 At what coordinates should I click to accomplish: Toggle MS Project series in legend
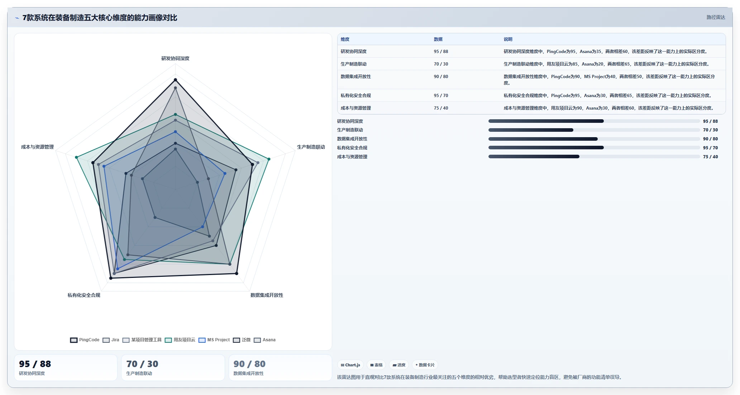tap(214, 340)
